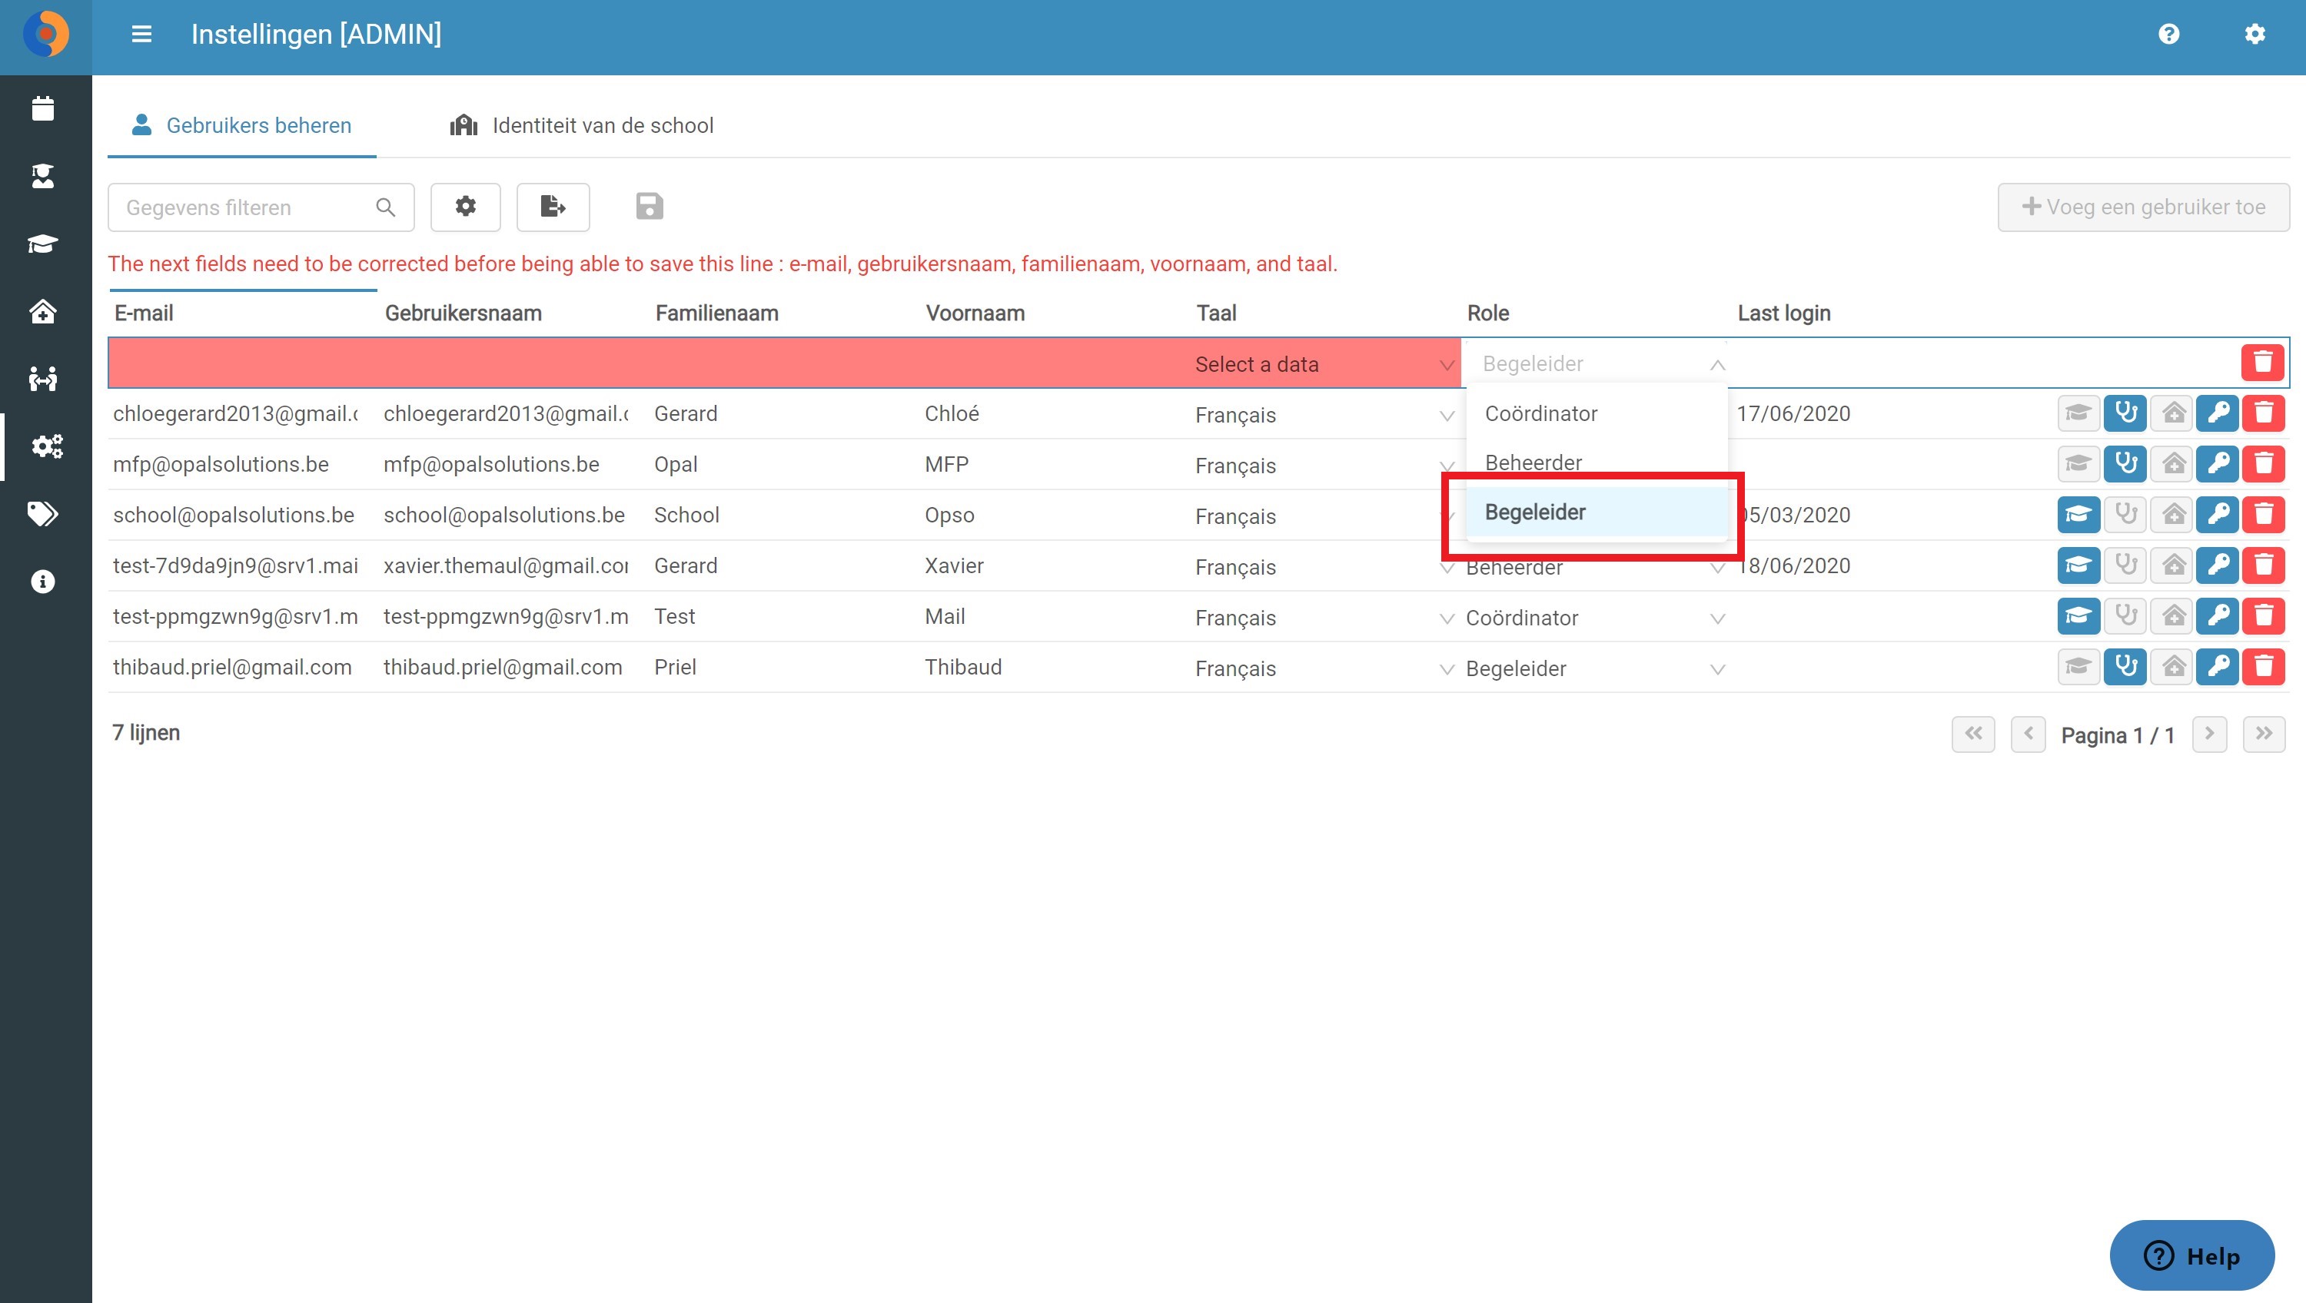
Task: Click the app logo in the top-left corner
Action: [45, 34]
